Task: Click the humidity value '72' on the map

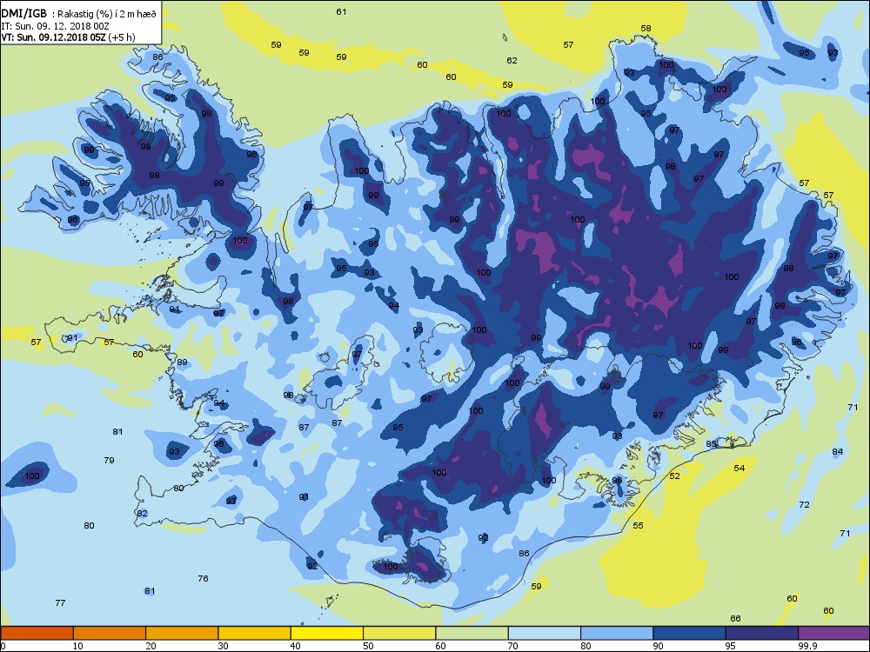Action: (x=804, y=504)
